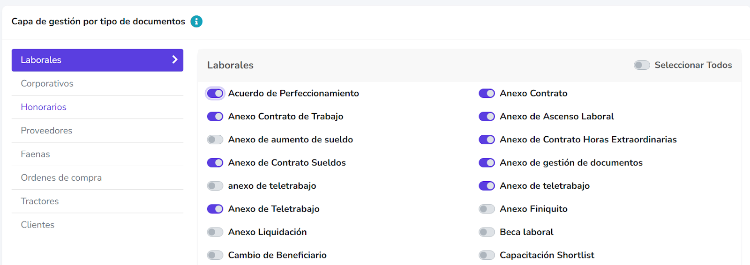Enable the Seleccionar Todos toggle
The image size is (750, 265).
click(642, 65)
